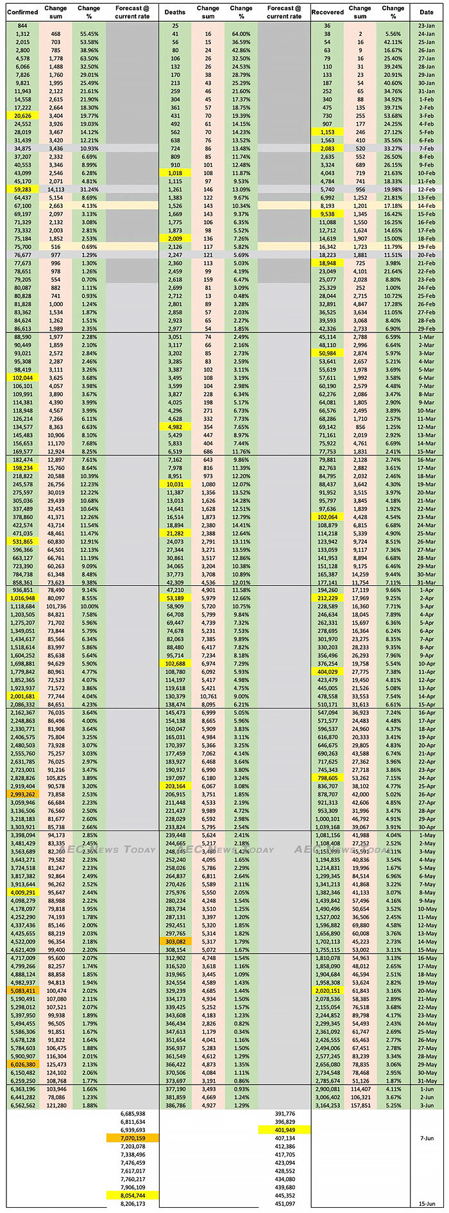Viewport: 449px width, 1213px height.
Task: Click the 7-Jun date cell
Action: tap(427, 1138)
